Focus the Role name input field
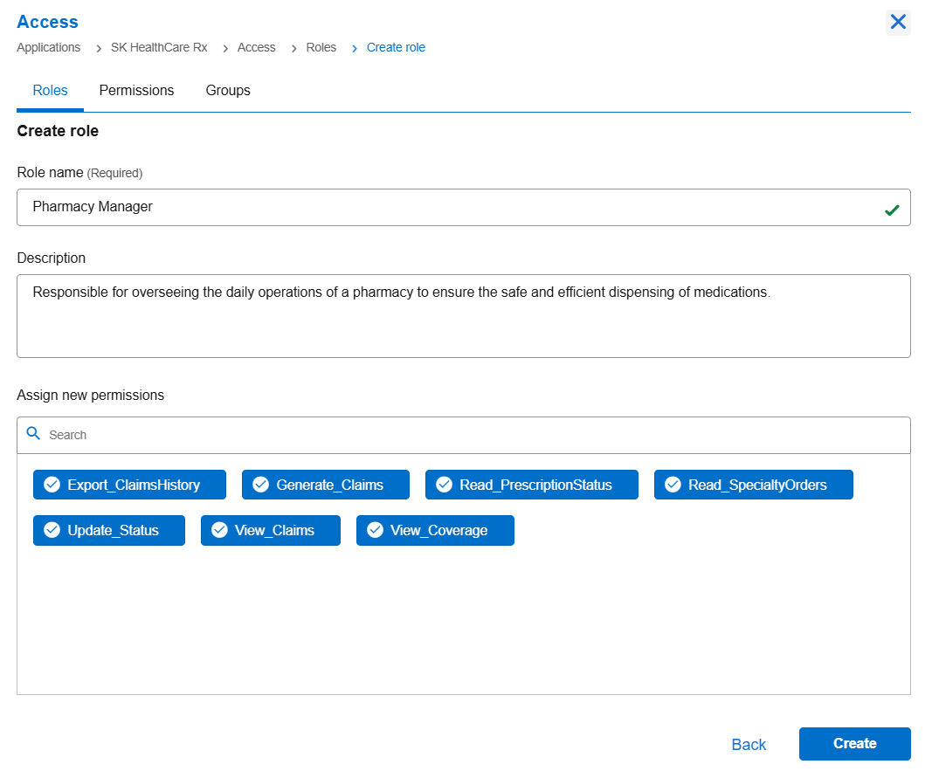Screen dimensions: 932x778 464,208
